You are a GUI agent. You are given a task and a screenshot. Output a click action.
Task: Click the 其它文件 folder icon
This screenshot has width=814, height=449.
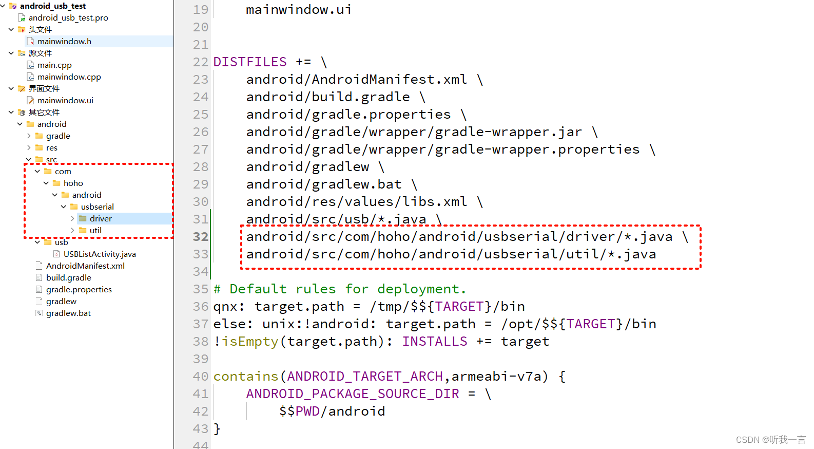click(x=22, y=112)
